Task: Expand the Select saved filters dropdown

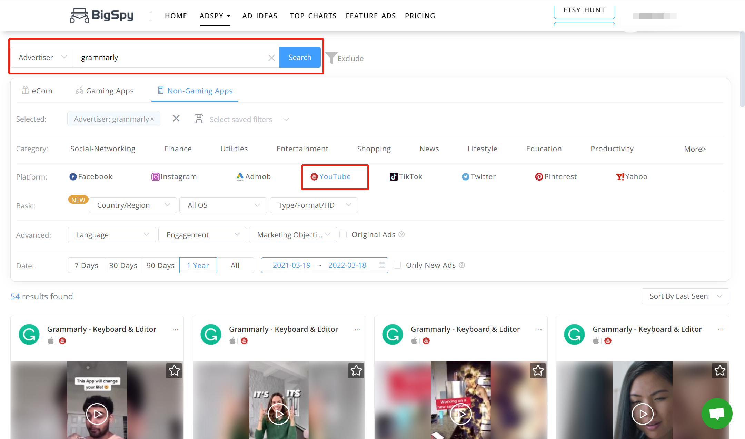Action: [x=249, y=119]
